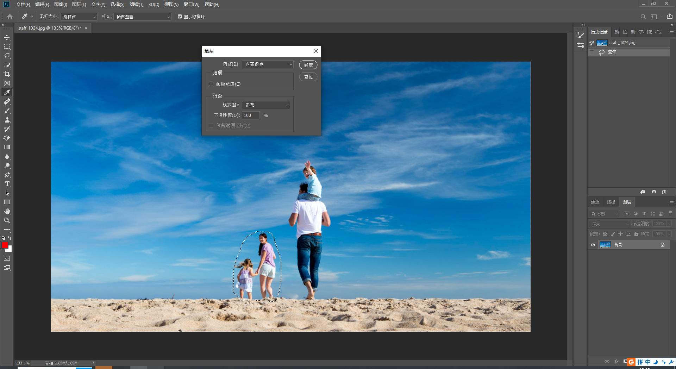Click the trash icon in history panel

tap(664, 192)
